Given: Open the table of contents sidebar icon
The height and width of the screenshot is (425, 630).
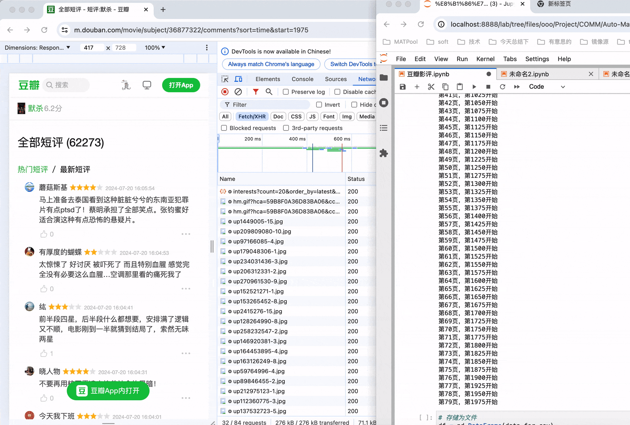Looking at the screenshot, I should click(x=384, y=128).
